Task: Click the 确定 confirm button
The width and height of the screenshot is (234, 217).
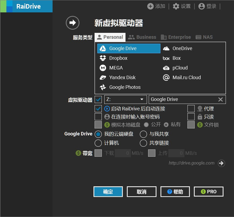Action: tap(108, 192)
